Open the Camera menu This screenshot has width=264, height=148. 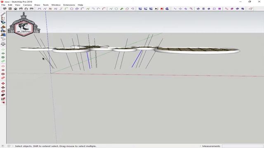27,5
